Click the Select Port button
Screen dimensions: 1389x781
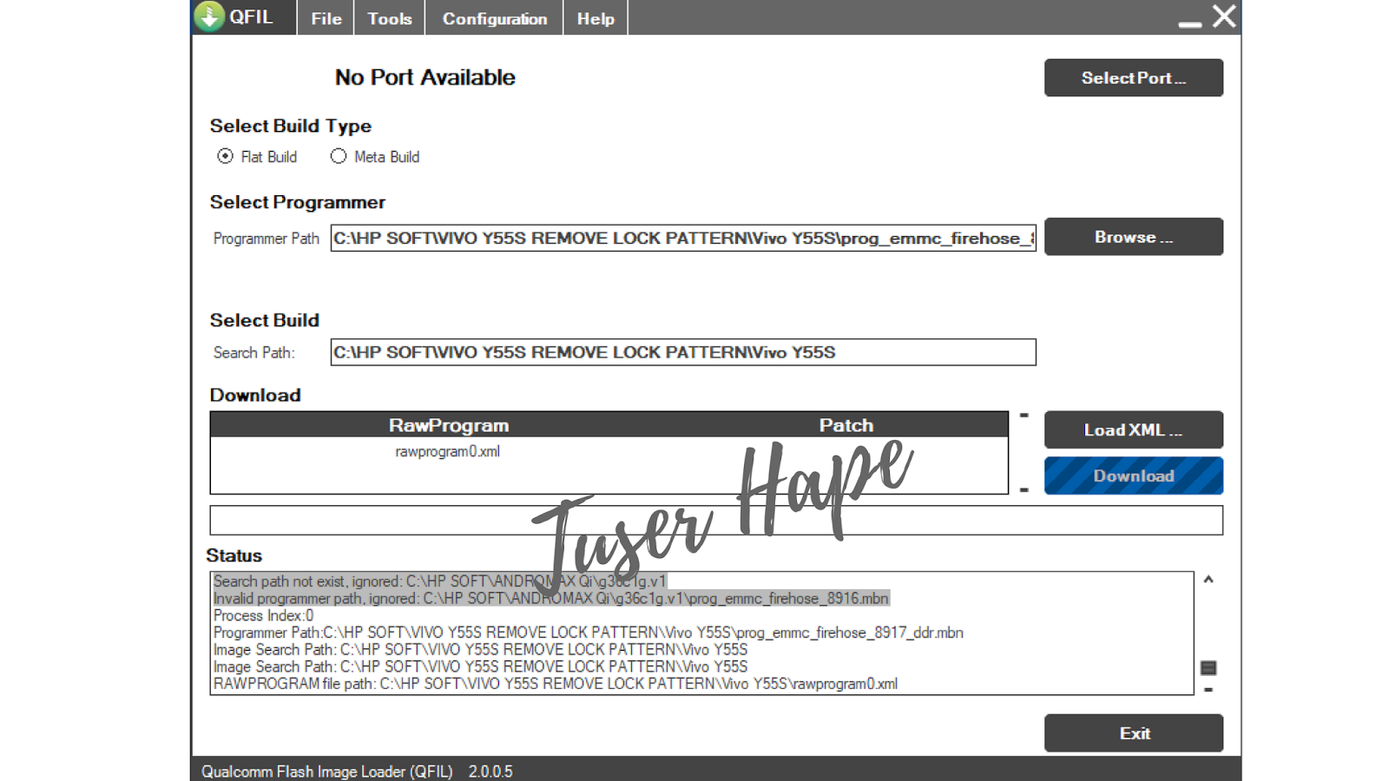point(1134,78)
